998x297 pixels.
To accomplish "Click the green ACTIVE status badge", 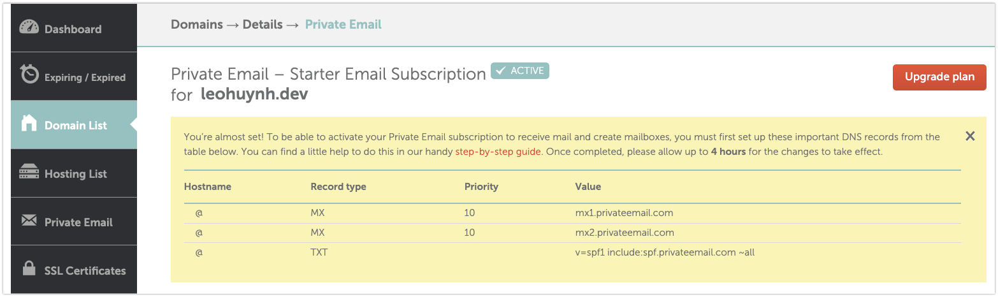I will [x=519, y=71].
